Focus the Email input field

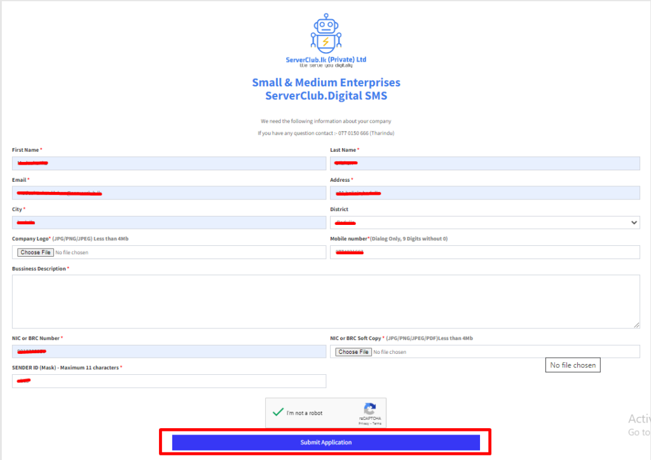168,193
